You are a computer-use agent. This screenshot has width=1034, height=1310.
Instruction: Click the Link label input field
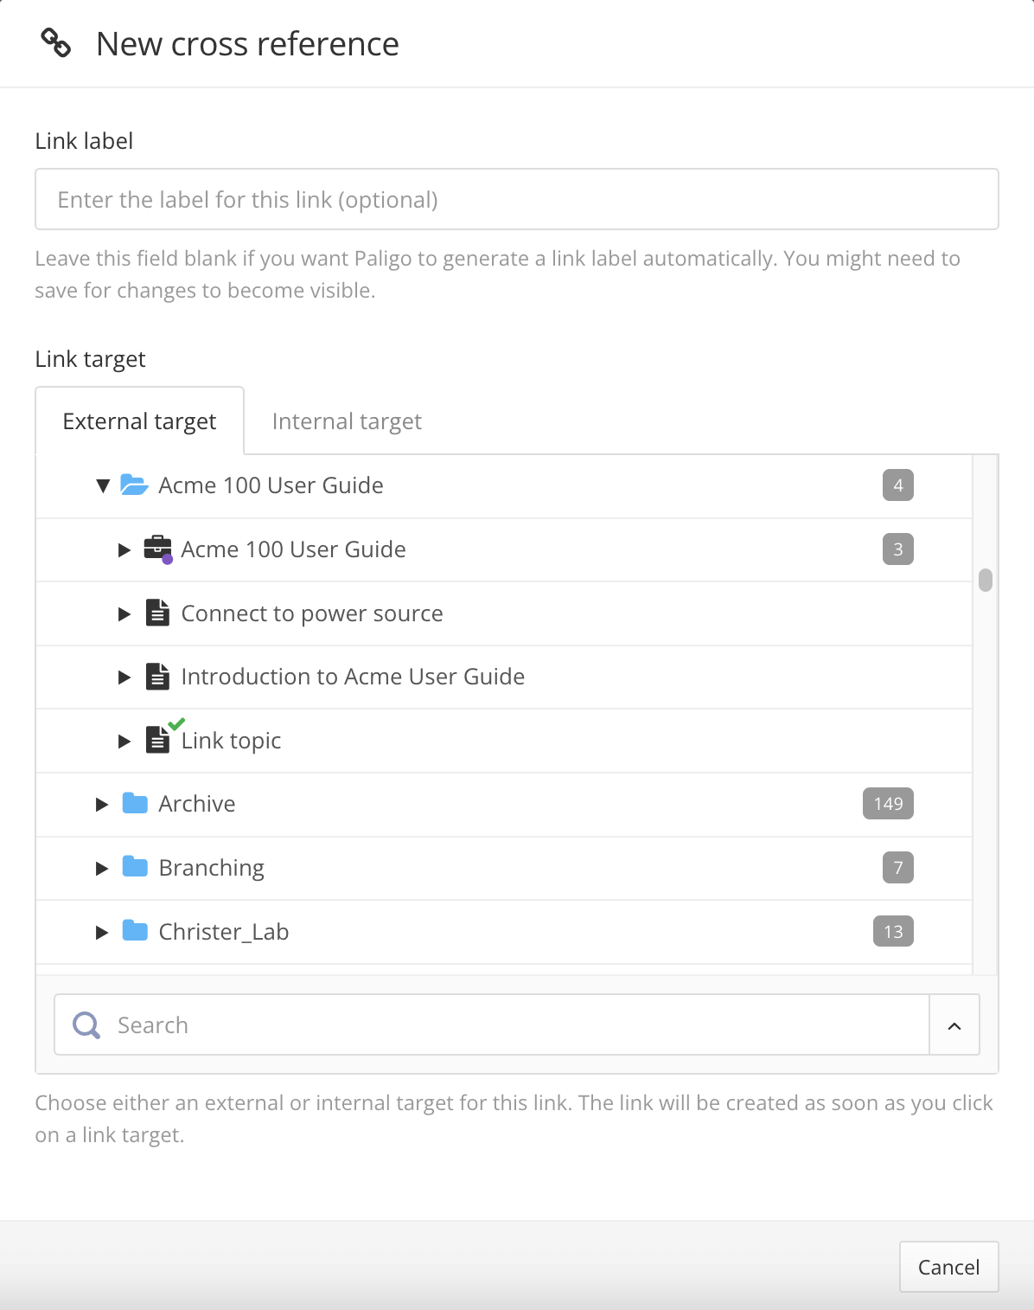pyautogui.click(x=516, y=199)
